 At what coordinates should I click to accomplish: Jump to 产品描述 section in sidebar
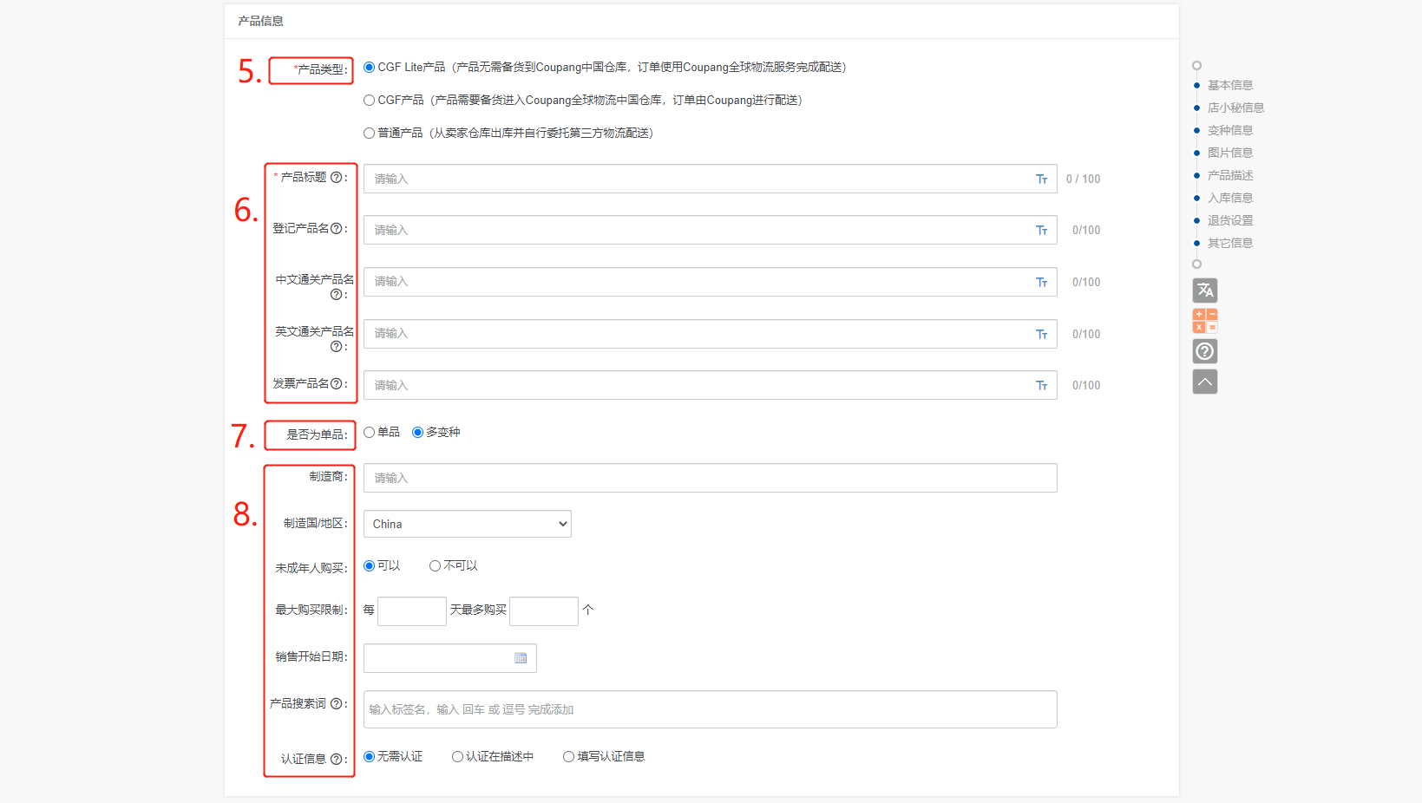pyautogui.click(x=1230, y=175)
